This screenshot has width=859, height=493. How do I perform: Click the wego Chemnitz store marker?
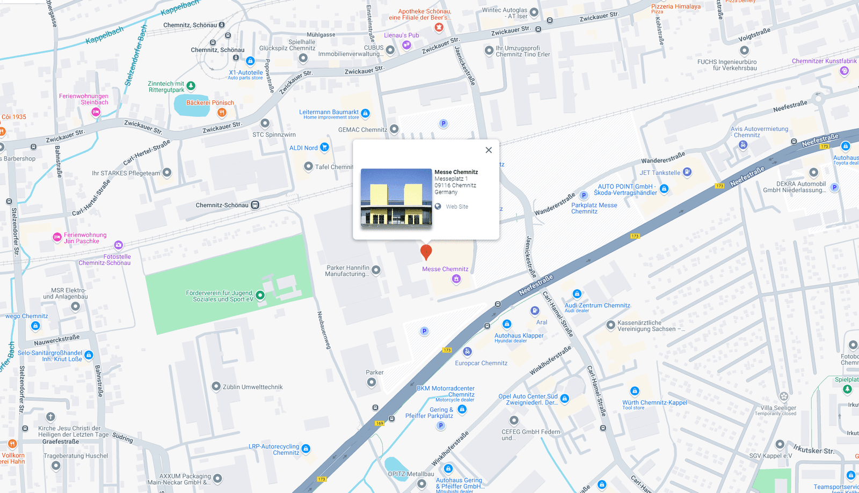coord(35,326)
